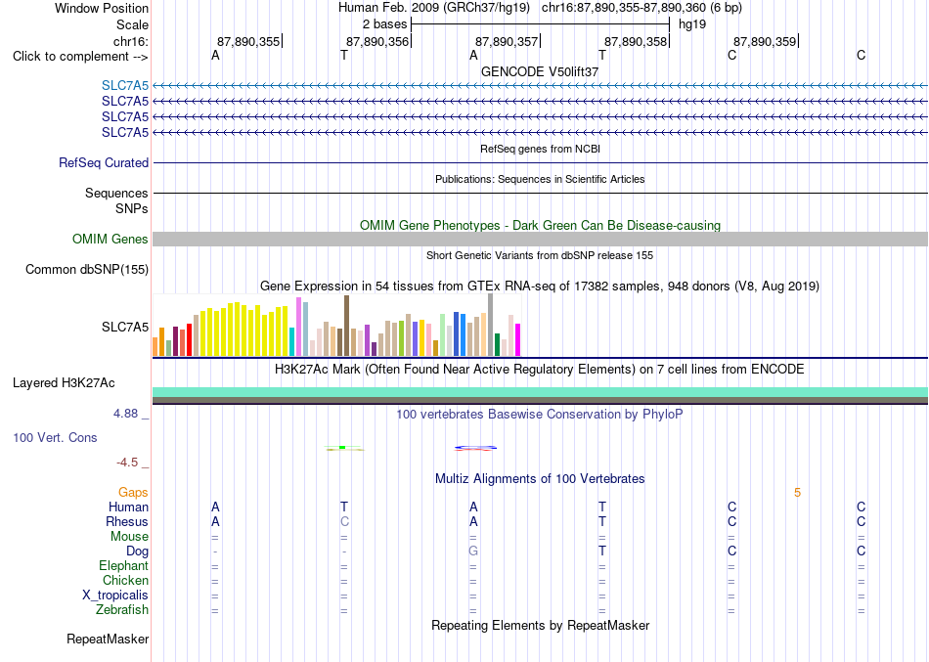
Task: Click the RepeatMasker track label
Action: pyautogui.click(x=108, y=639)
